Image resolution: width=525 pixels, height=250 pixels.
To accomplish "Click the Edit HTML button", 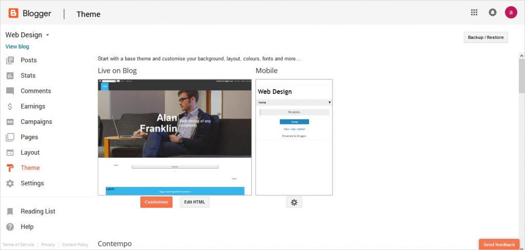I will click(x=194, y=202).
